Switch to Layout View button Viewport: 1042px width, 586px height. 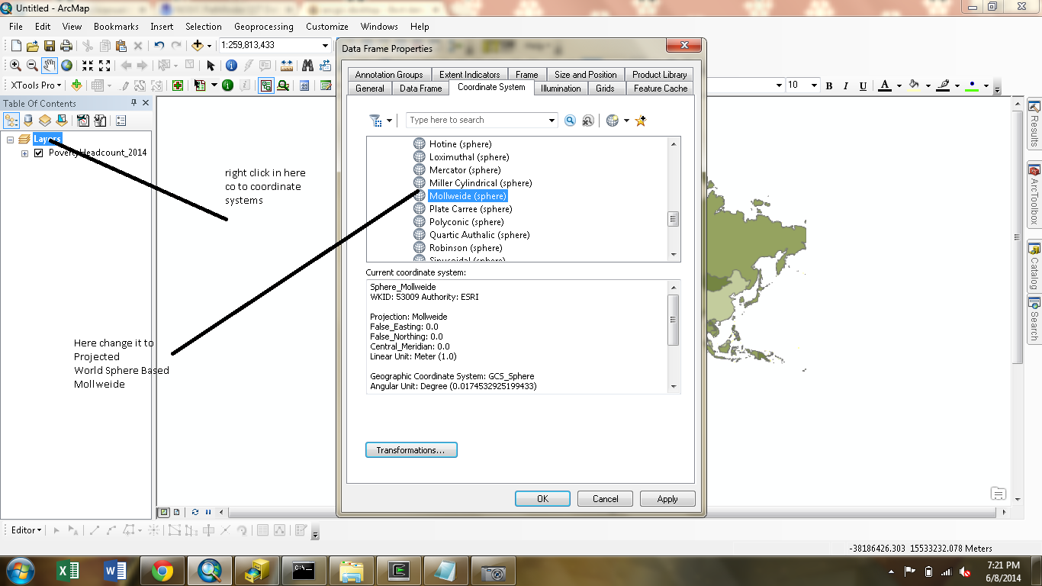(x=176, y=512)
